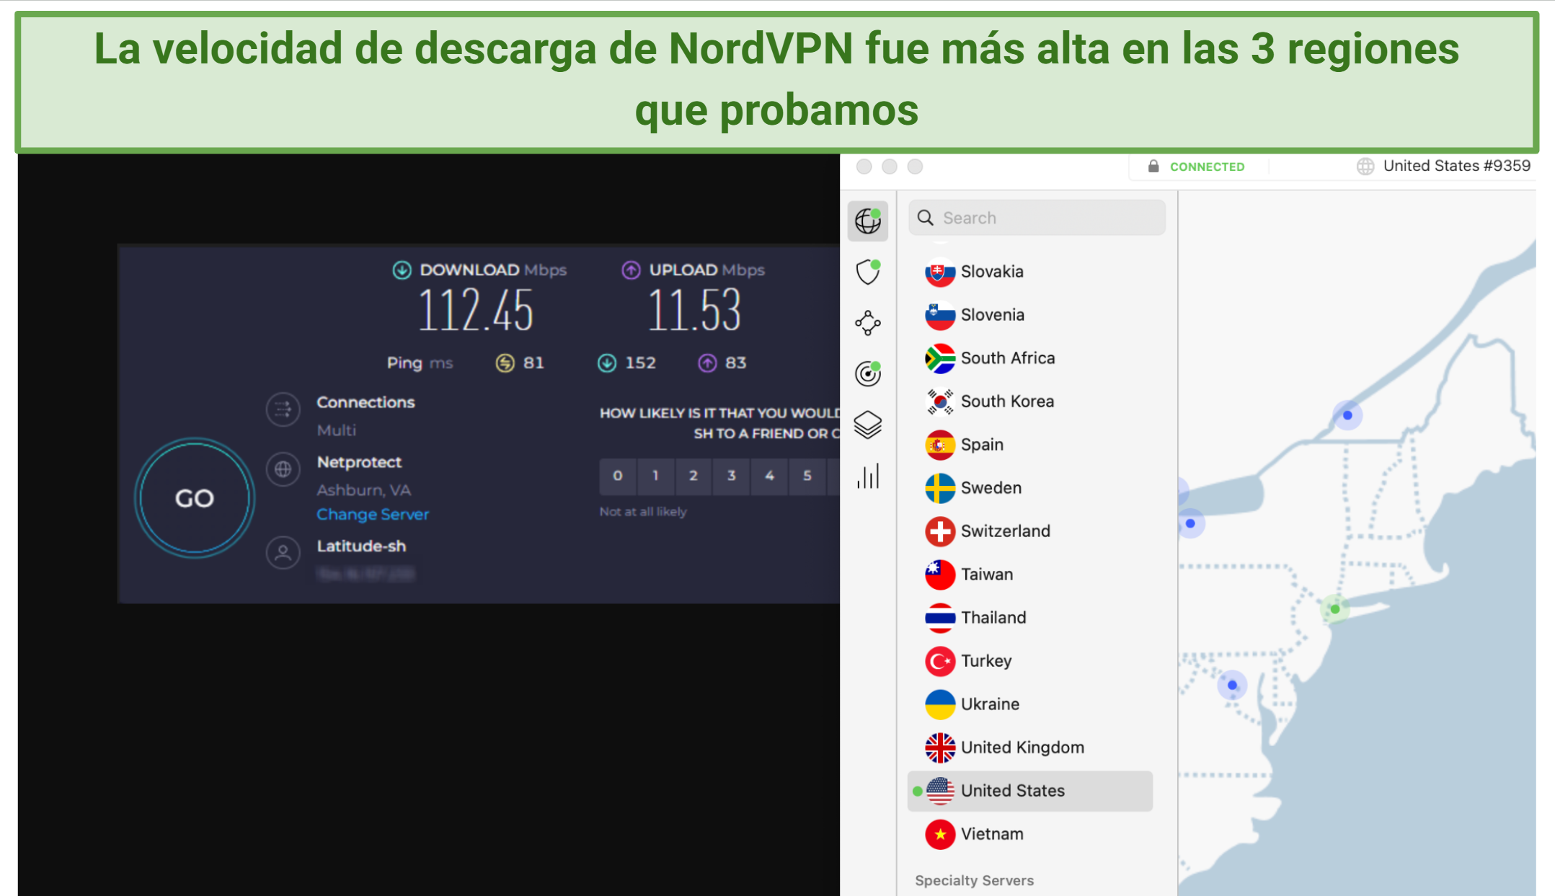Click the Latitude-sh user icon

[283, 553]
